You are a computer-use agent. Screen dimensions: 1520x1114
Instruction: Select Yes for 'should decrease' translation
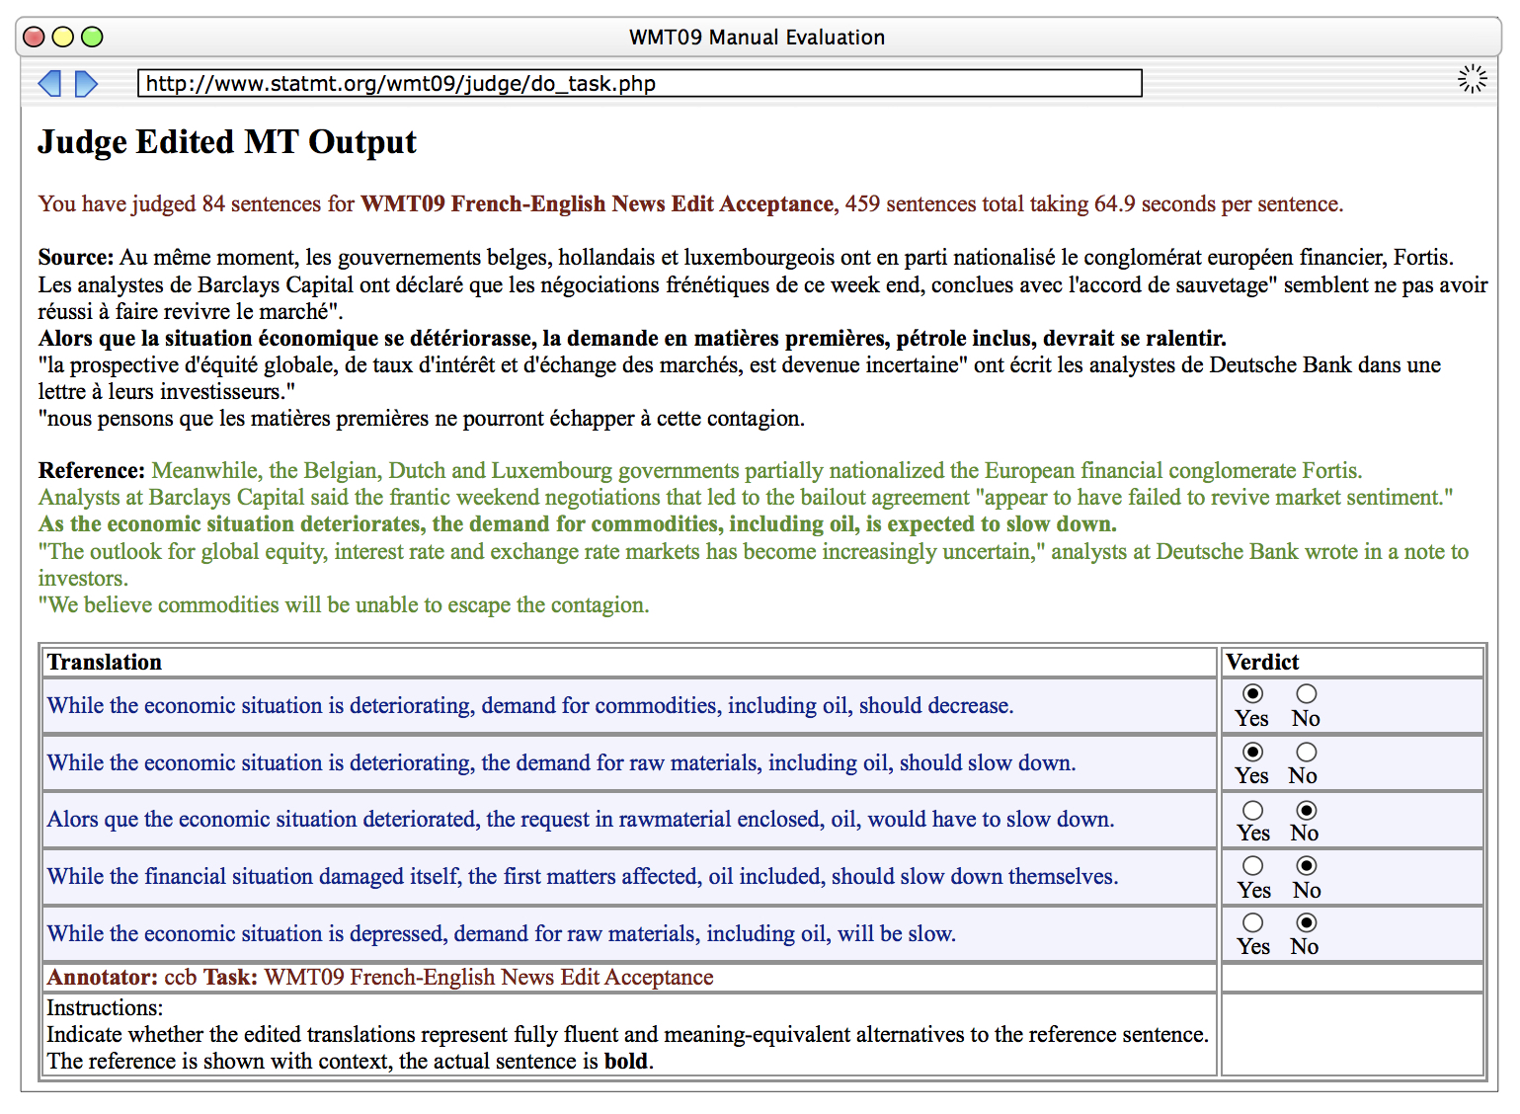[x=1252, y=694]
